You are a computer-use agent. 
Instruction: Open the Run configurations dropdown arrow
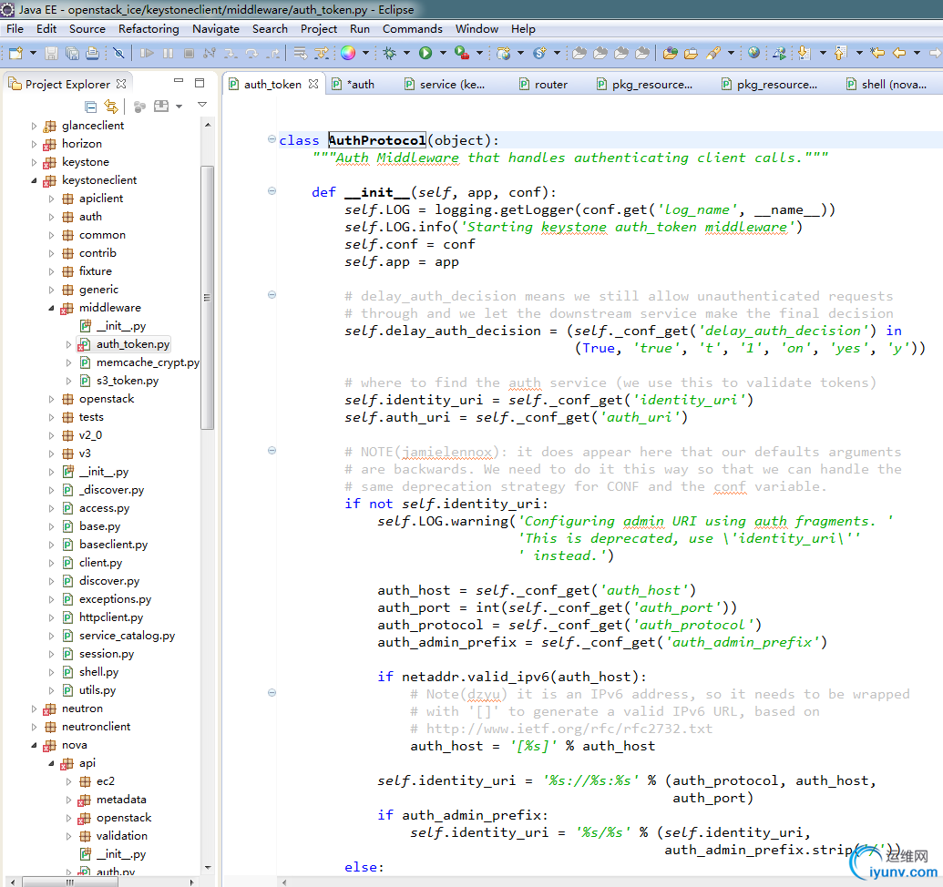[x=443, y=54]
